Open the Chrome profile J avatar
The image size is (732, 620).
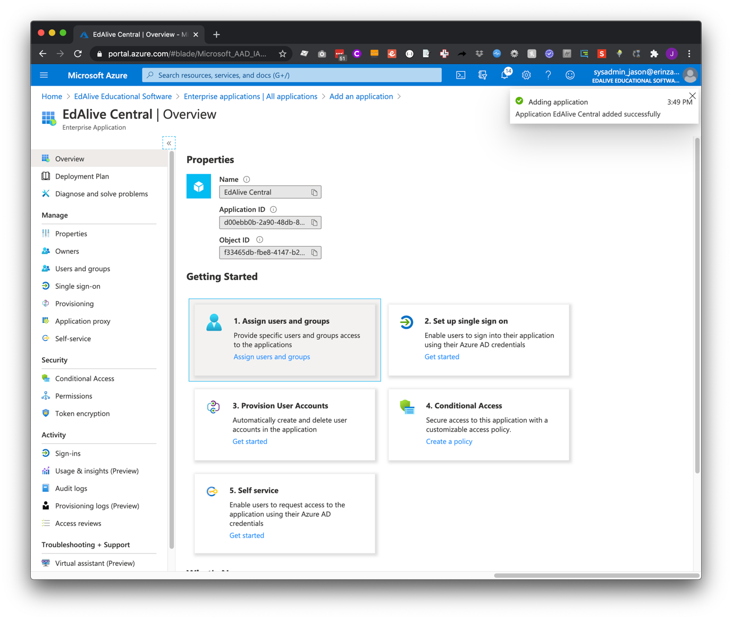coord(672,54)
